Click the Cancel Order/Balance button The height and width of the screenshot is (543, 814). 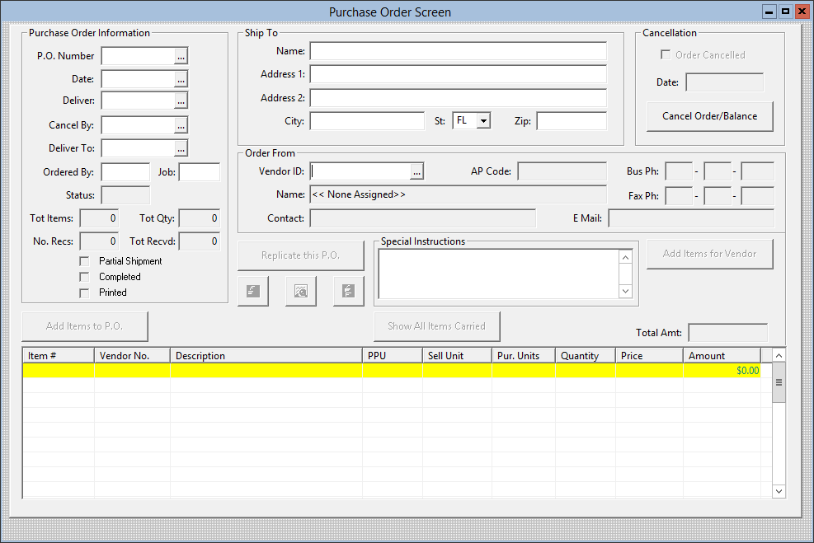(x=709, y=116)
